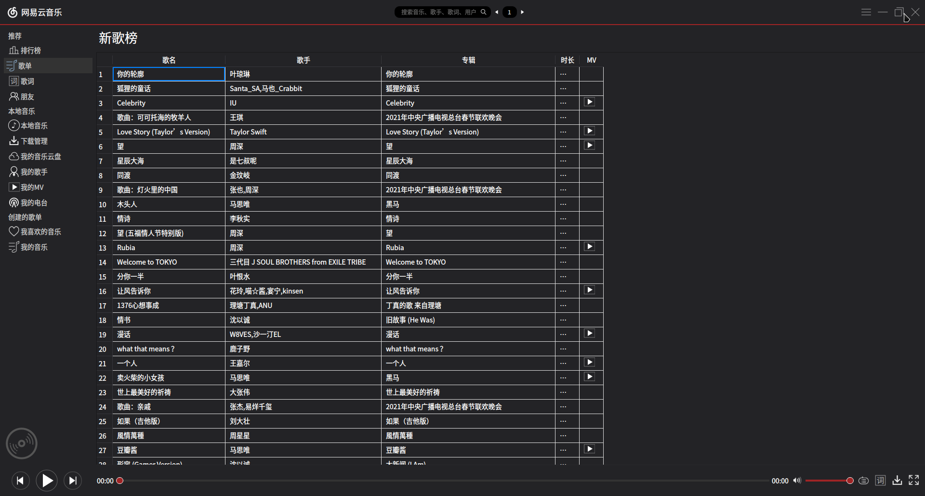This screenshot has height=496, width=925.
Task: Play the MV for row 6 望
Action: 590,146
